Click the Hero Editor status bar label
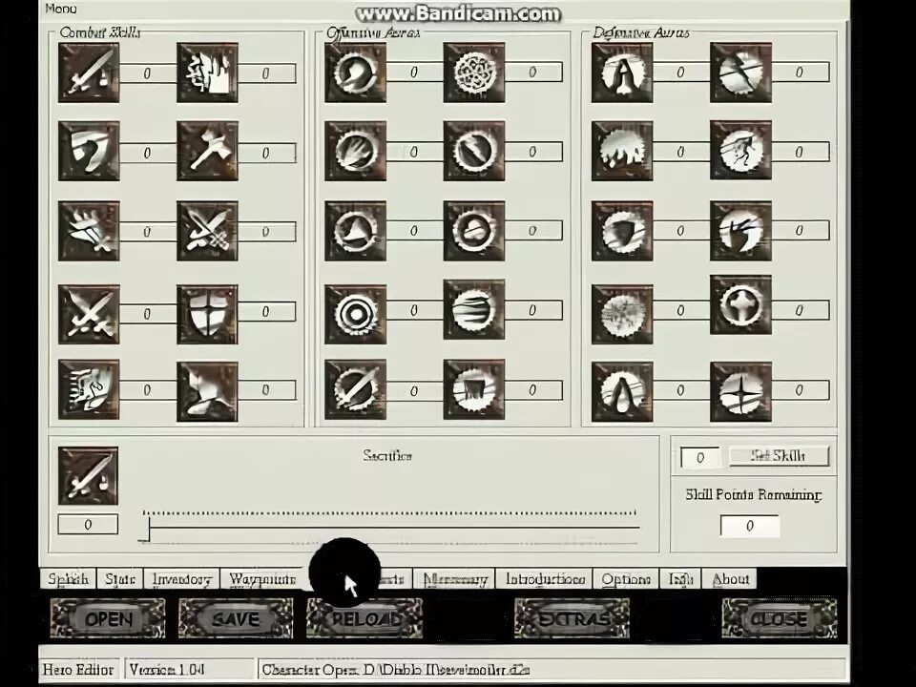916x687 pixels. click(x=77, y=669)
